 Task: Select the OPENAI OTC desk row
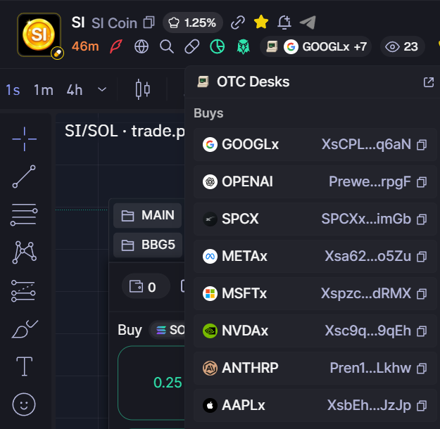pyautogui.click(x=315, y=181)
